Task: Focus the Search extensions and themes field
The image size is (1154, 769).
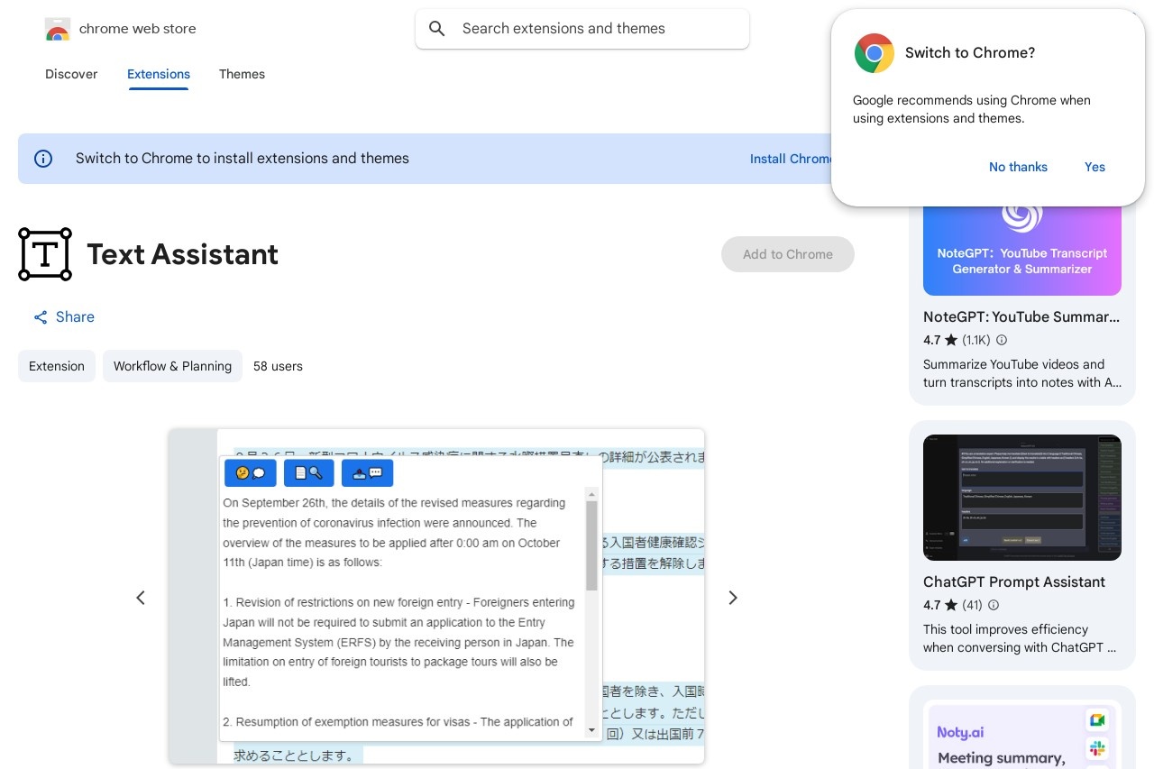Action: tap(582, 29)
